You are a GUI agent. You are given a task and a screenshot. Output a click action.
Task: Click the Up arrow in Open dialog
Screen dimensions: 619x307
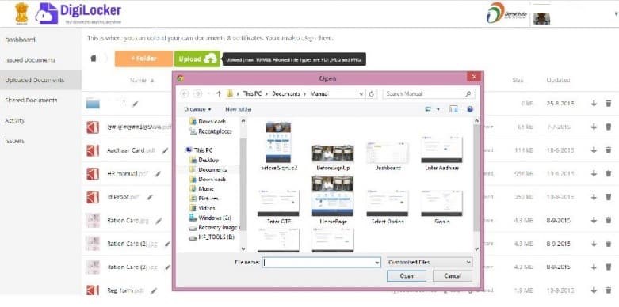(219, 94)
